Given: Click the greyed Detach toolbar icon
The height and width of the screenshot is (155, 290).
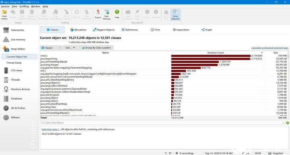Looking at the screenshot, I should pos(12,14).
